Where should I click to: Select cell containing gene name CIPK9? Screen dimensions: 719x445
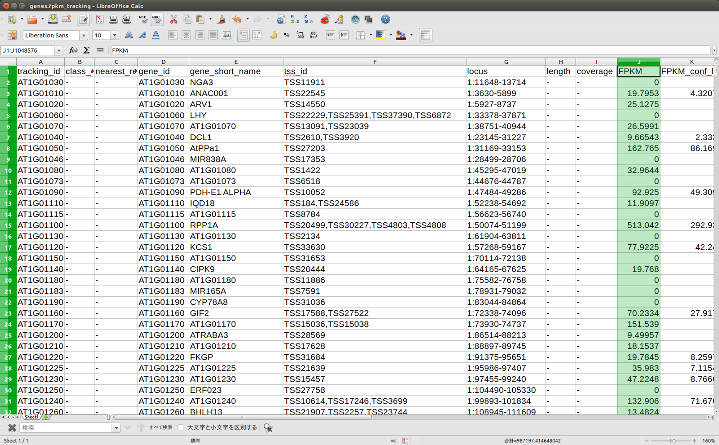235,269
